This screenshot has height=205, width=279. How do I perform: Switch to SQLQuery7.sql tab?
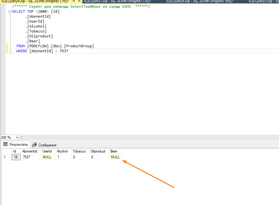(x=118, y=1)
